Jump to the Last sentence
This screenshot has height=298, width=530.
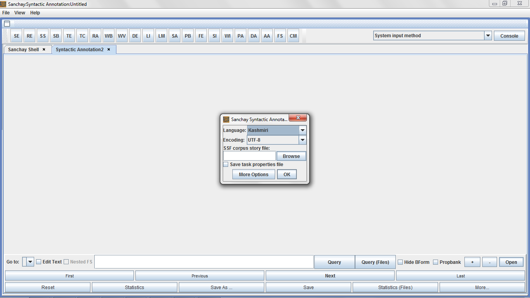461,276
